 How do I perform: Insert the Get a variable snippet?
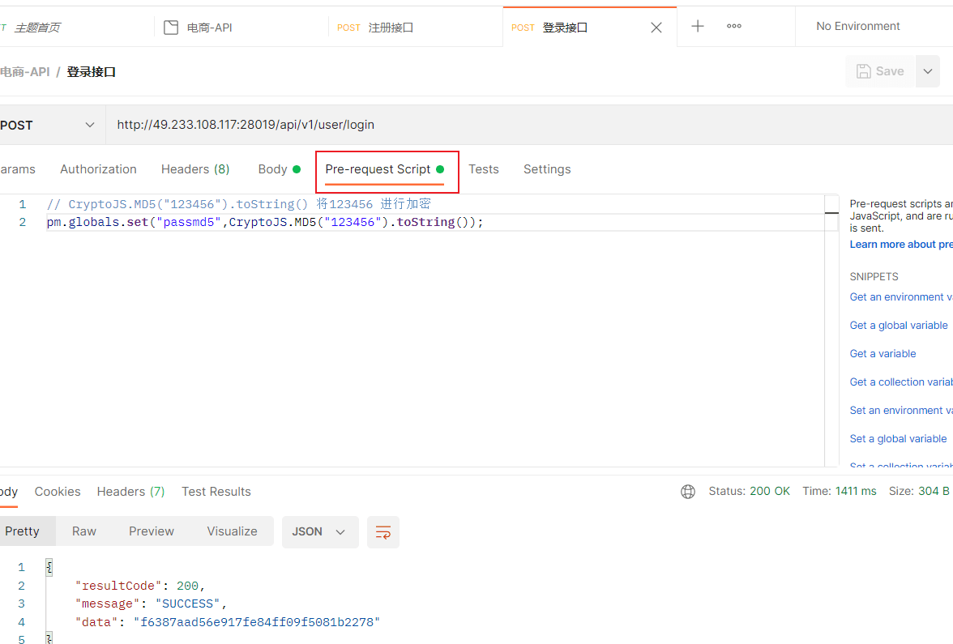(882, 353)
